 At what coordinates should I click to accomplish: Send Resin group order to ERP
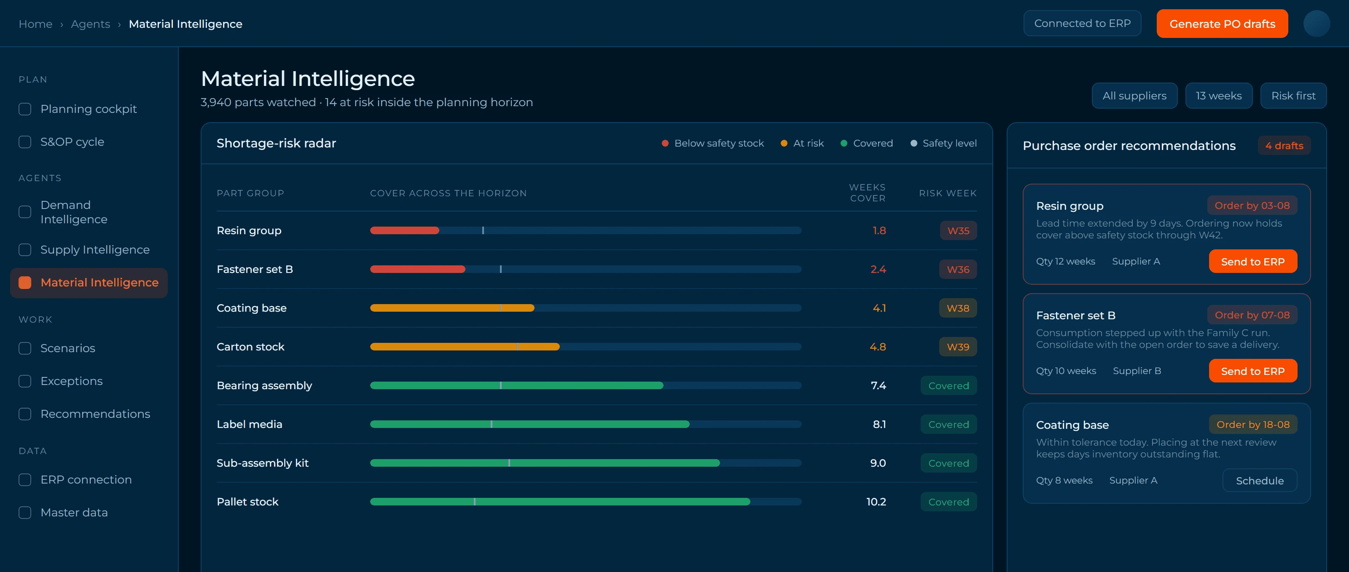[1252, 261]
